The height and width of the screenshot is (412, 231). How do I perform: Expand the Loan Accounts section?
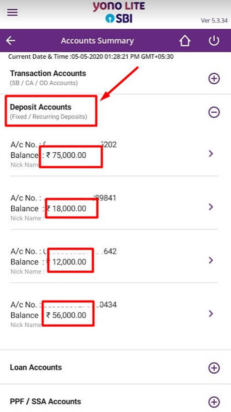pyautogui.click(x=214, y=368)
